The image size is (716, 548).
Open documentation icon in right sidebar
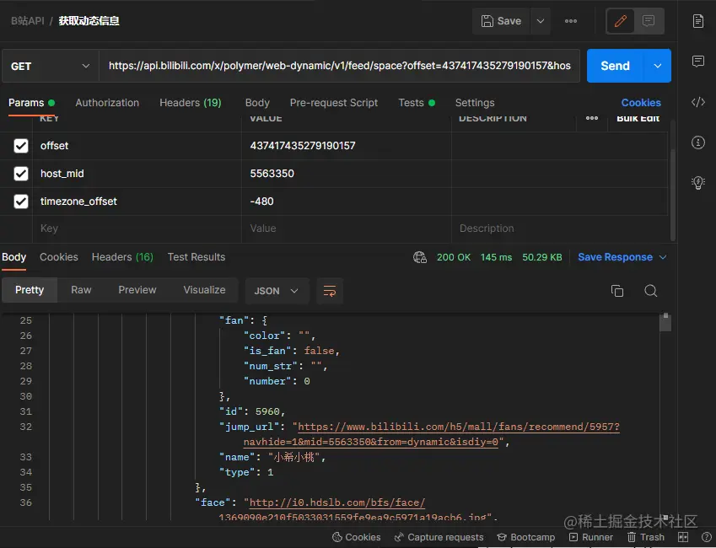click(x=697, y=21)
